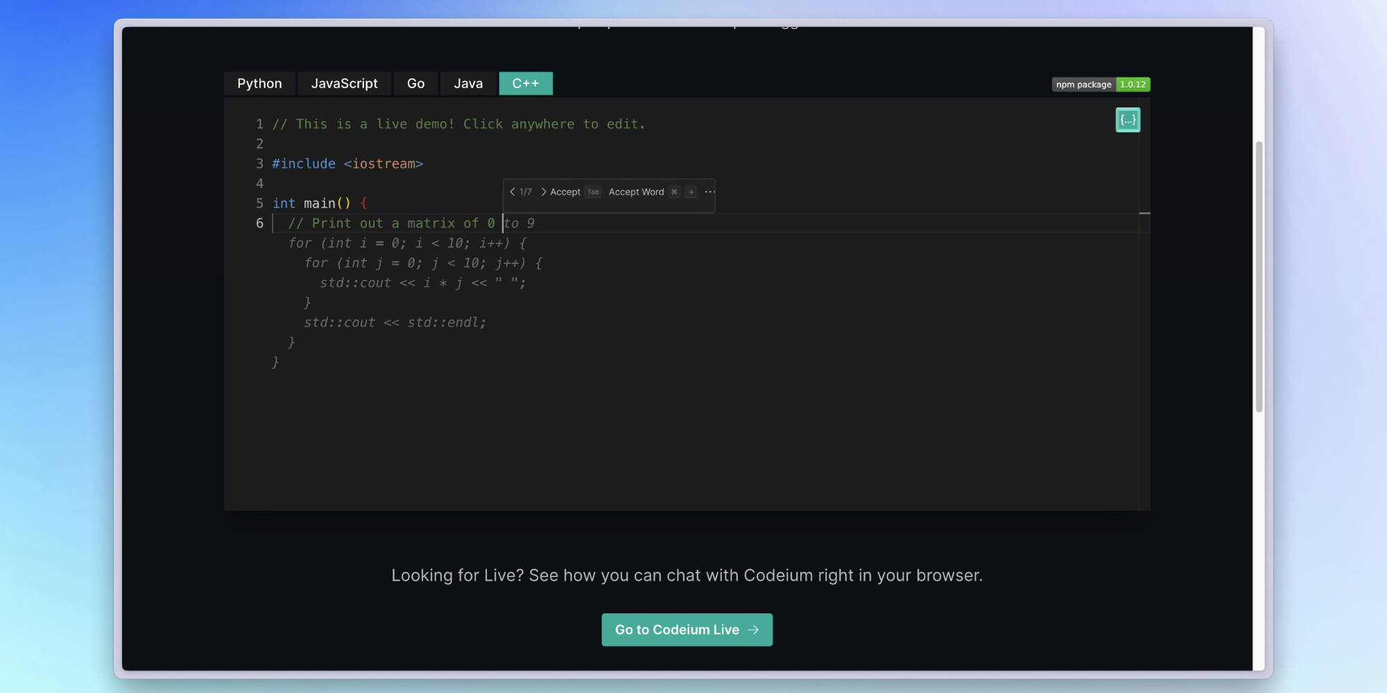Show previous suggestion with left chevron
Viewport: 1387px width, 693px height.
click(512, 192)
